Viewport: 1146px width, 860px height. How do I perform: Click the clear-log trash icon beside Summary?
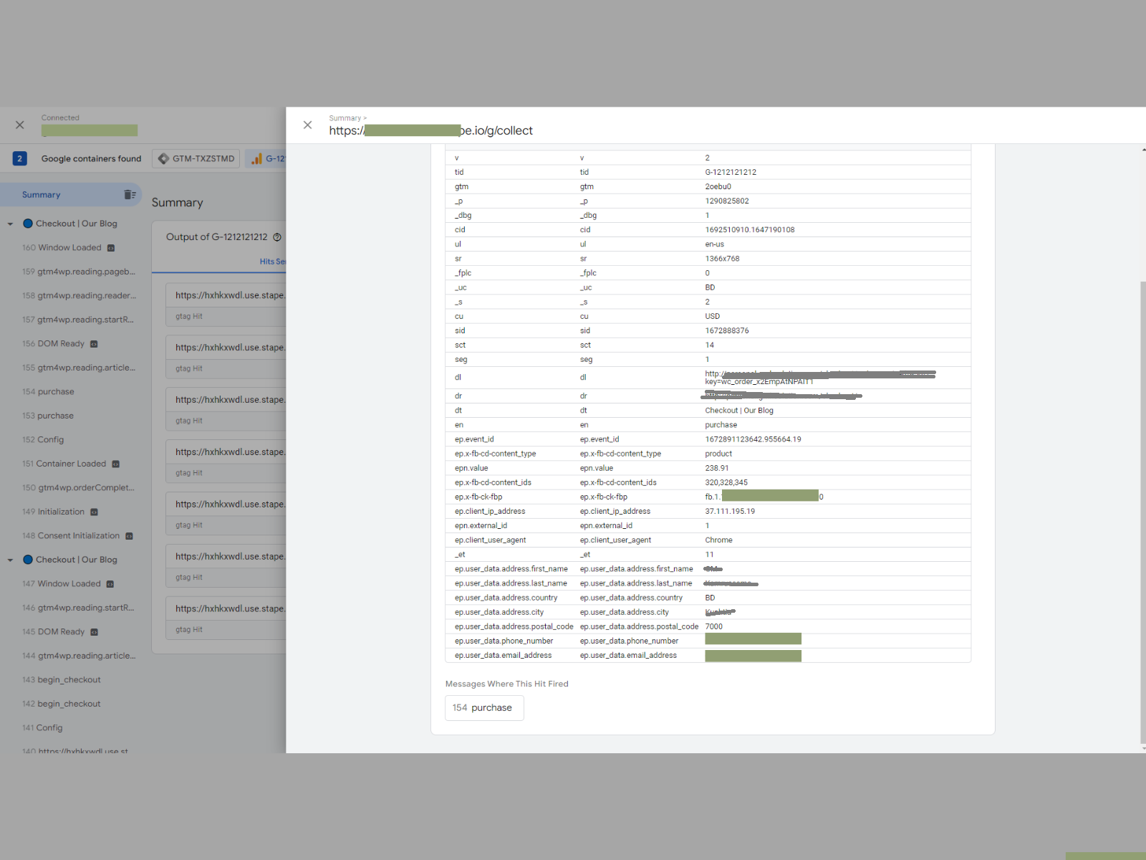point(130,194)
